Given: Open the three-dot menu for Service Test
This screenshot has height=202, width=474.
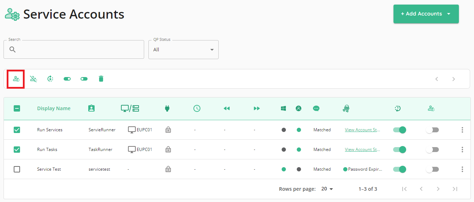Looking at the screenshot, I should click(462, 169).
